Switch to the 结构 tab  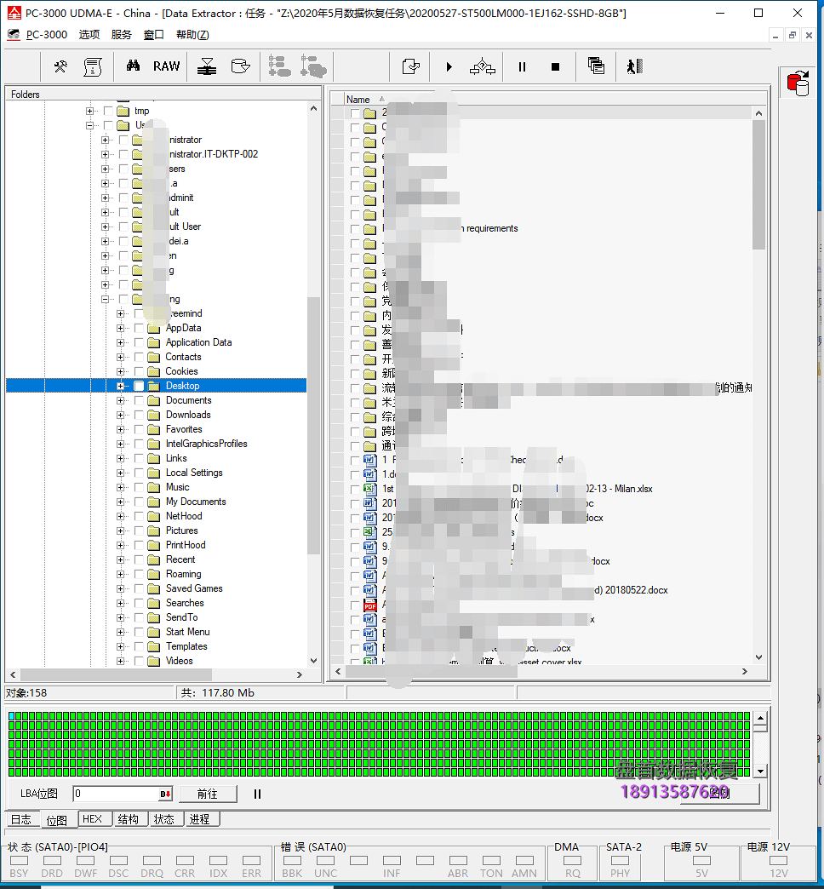click(129, 818)
